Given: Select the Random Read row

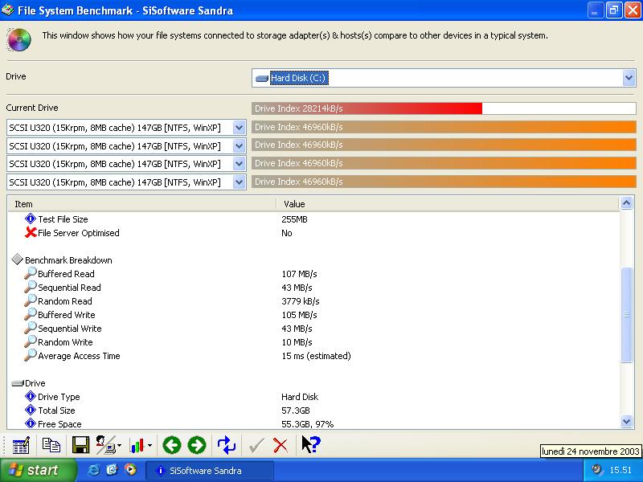Looking at the screenshot, I should [313, 300].
